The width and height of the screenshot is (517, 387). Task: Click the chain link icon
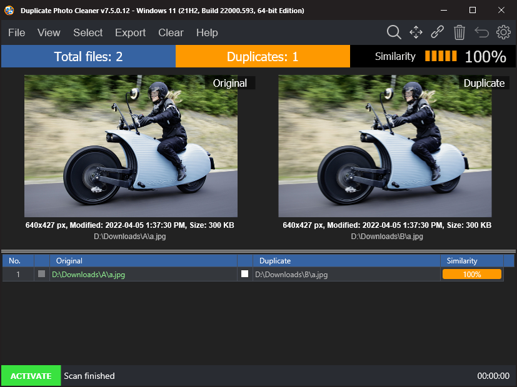(438, 32)
